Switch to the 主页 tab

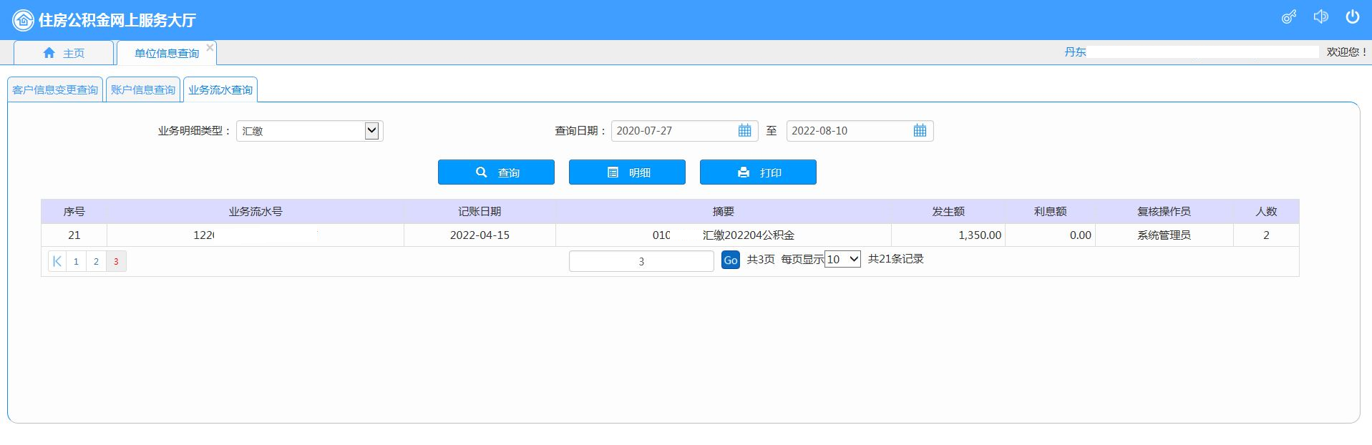point(64,53)
